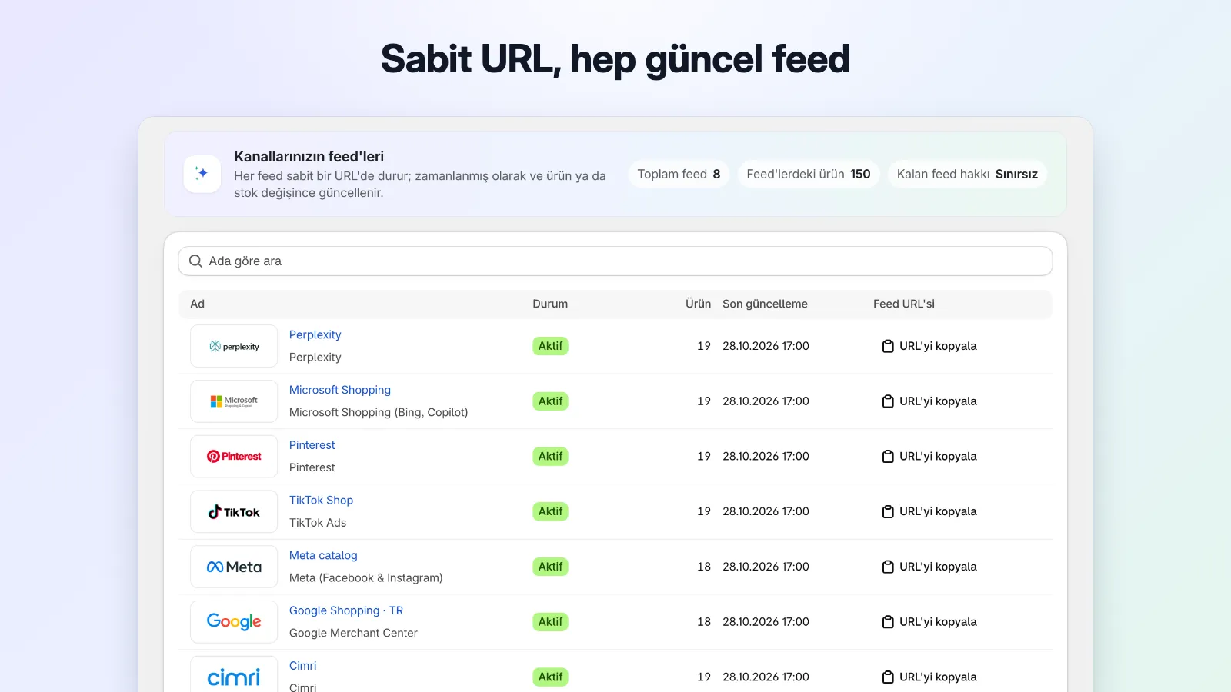
Task: Copy URL clipboard icon for Microsoft Shopping row
Action: point(888,401)
